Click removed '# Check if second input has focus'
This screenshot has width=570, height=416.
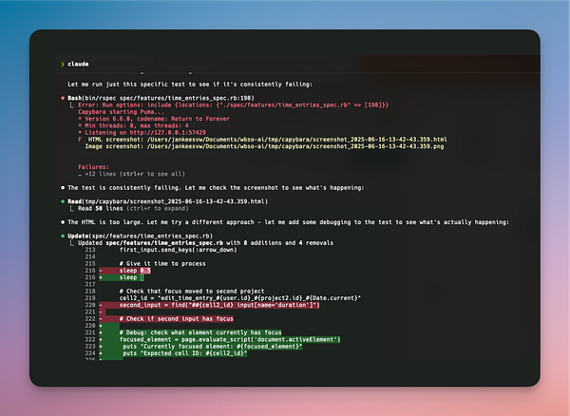coord(166,318)
